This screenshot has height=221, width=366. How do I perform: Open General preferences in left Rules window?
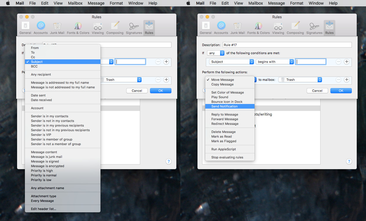(x=25, y=28)
